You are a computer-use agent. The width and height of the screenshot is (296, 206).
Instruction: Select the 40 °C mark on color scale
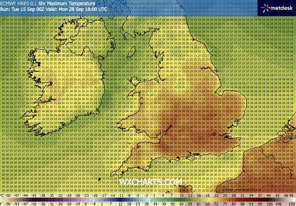pyautogui.click(x=268, y=195)
